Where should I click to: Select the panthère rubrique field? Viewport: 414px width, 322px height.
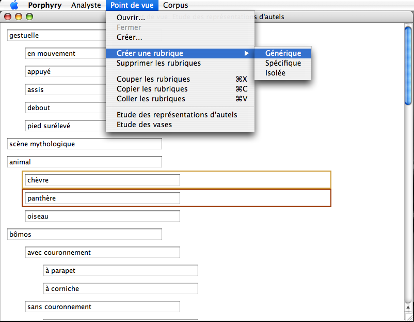(103, 198)
